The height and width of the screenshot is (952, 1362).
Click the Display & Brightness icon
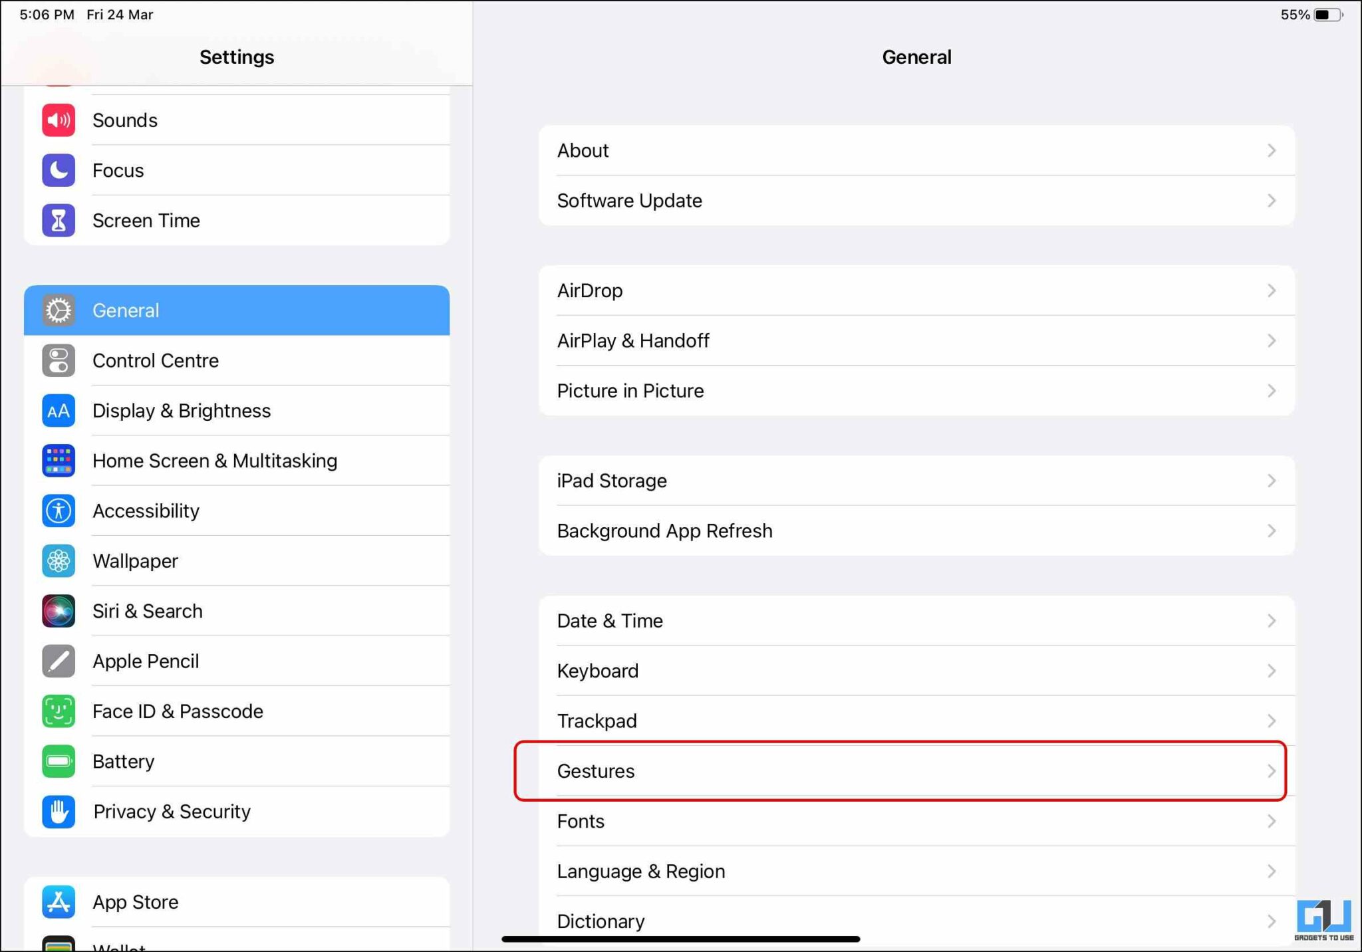(58, 410)
